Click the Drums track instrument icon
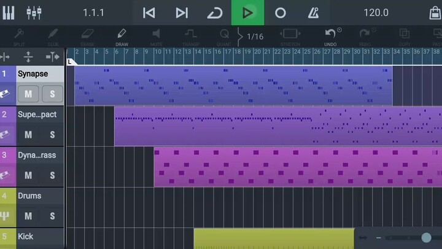Screen dimensions: 442x249 [x=7, y=216]
